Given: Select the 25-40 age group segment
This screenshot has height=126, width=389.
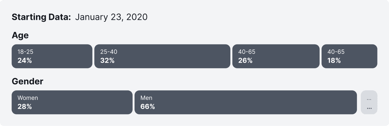Looking at the screenshot, I should 162,56.
